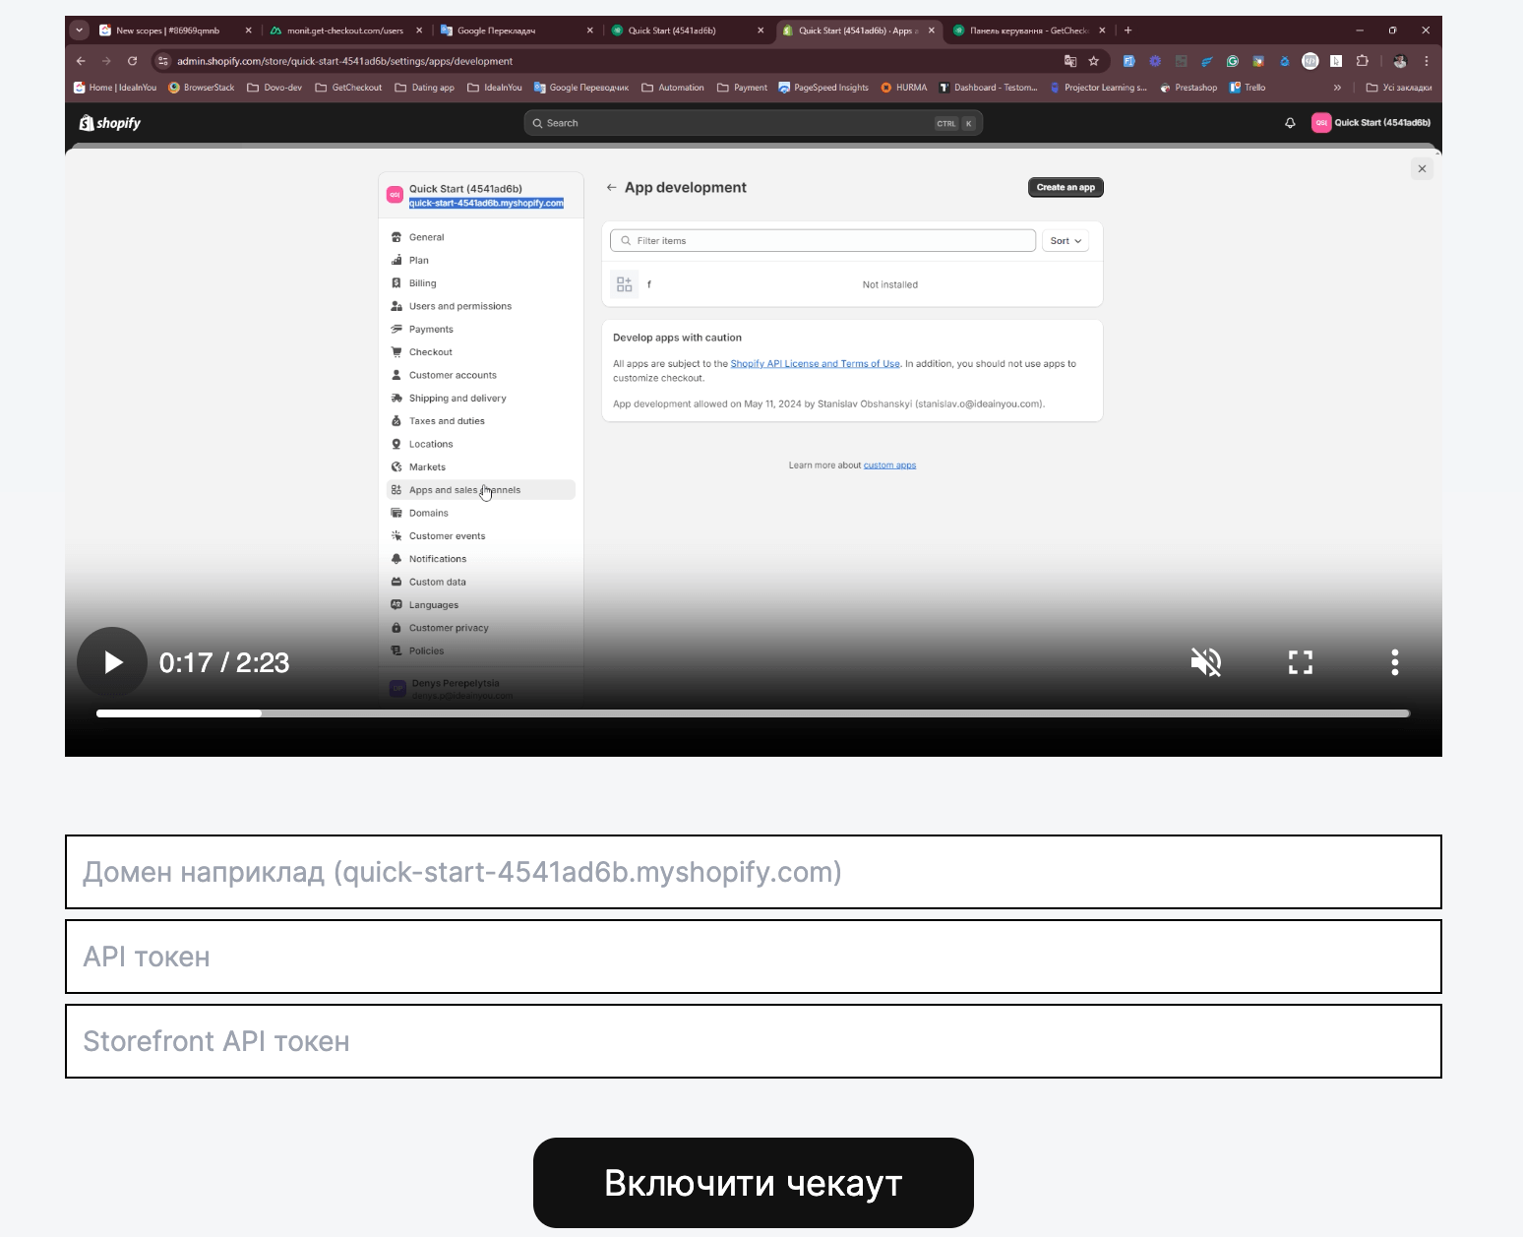Open Users and permissions settings
Image resolution: width=1523 pixels, height=1237 pixels.
481,306
